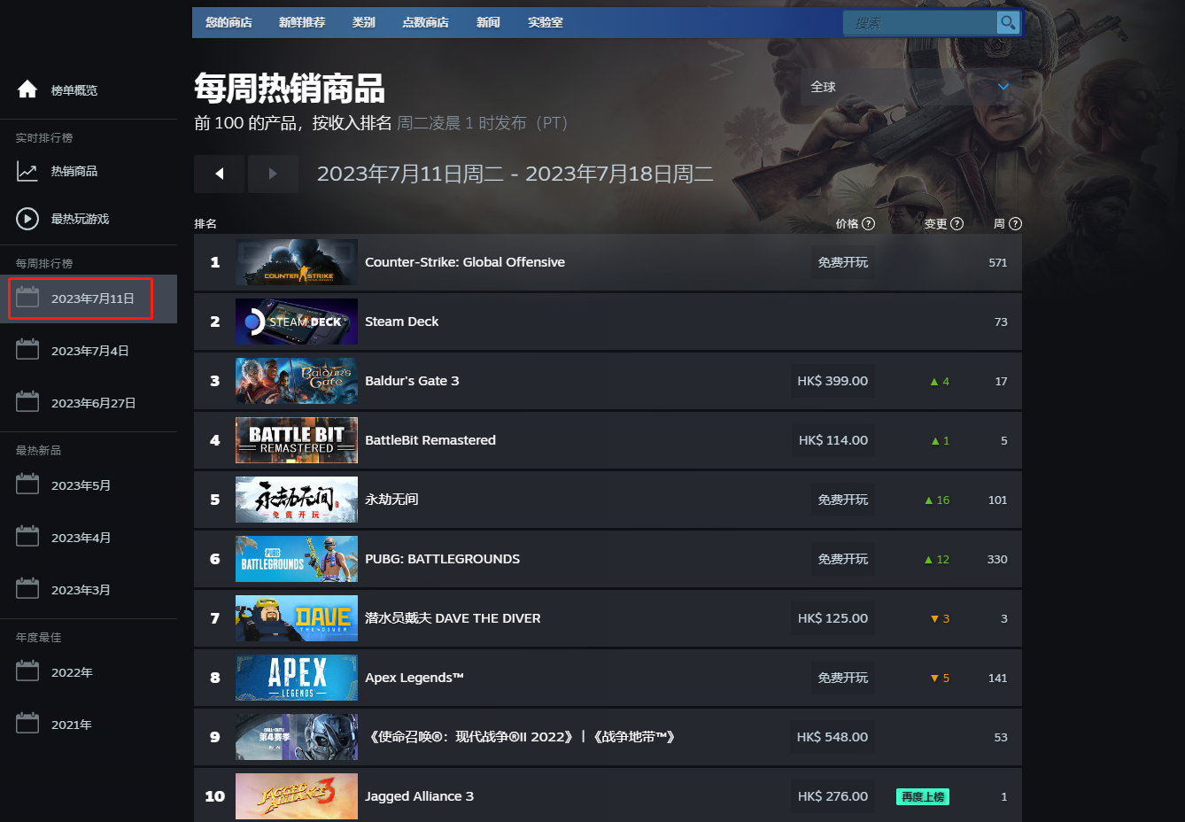Select the 2022年 best of year
This screenshot has height=822, width=1185.
pyautogui.click(x=89, y=672)
